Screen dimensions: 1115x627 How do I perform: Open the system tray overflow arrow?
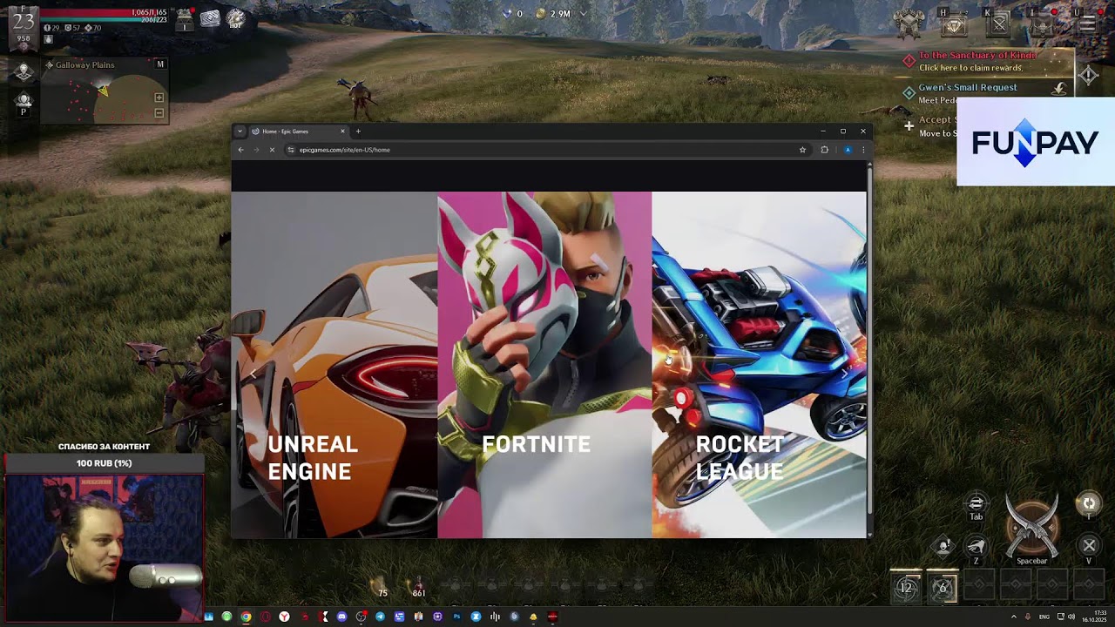[x=1013, y=617]
